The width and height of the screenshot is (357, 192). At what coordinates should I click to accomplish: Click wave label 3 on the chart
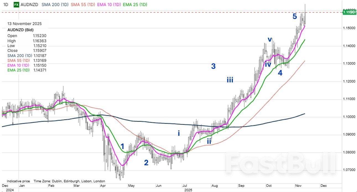coord(213,66)
